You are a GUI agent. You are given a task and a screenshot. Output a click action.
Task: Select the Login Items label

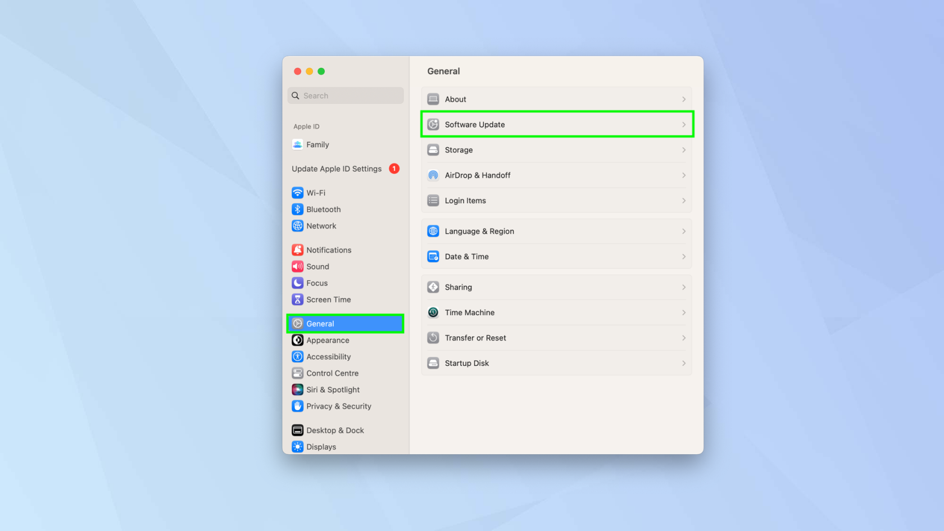465,201
